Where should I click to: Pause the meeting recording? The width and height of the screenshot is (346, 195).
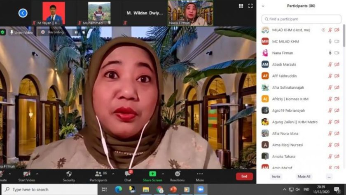point(76,32)
